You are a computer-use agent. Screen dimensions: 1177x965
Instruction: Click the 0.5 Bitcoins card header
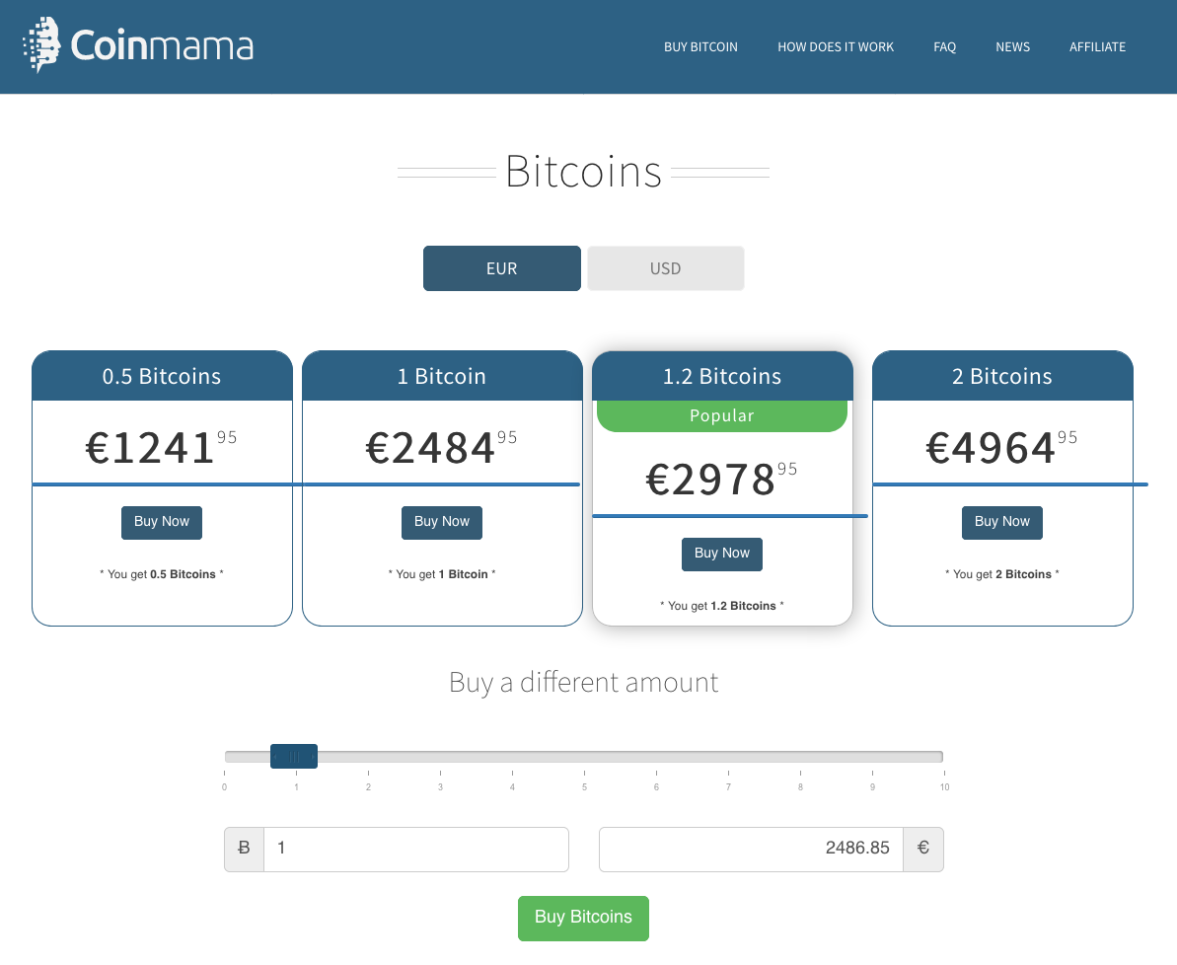coord(162,376)
